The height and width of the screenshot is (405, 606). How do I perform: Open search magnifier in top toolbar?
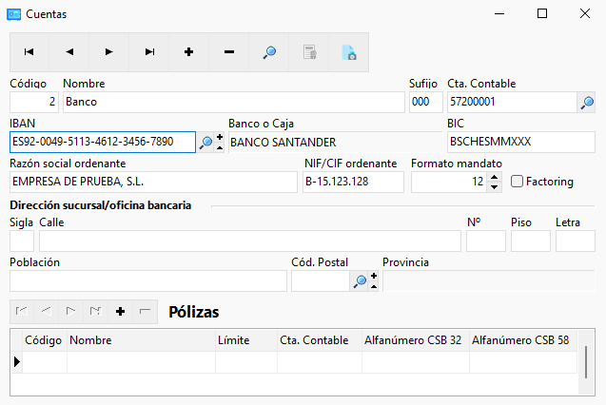[269, 52]
